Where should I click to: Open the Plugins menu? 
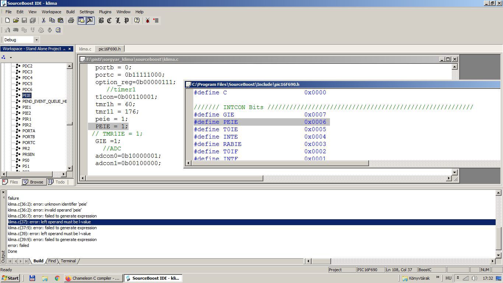point(105,12)
